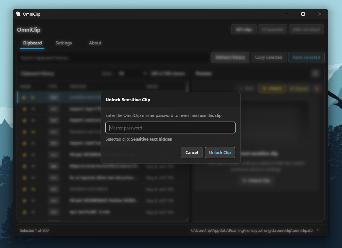Toggle eye icon on the https://x.com row
342x248 pixels.
tap(33, 166)
